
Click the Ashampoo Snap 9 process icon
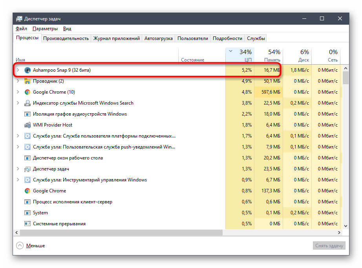coord(27,70)
